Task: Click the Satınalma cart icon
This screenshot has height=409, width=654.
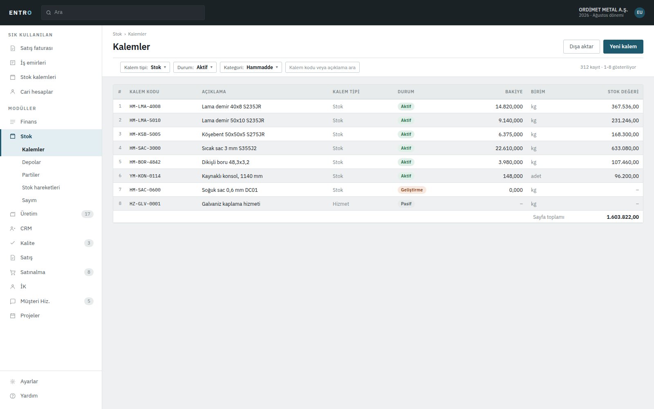Action: [x=13, y=272]
